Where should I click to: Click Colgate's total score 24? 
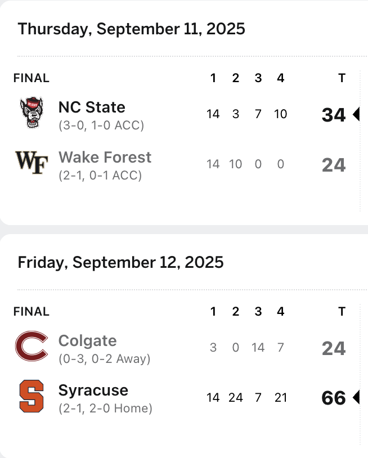333,348
